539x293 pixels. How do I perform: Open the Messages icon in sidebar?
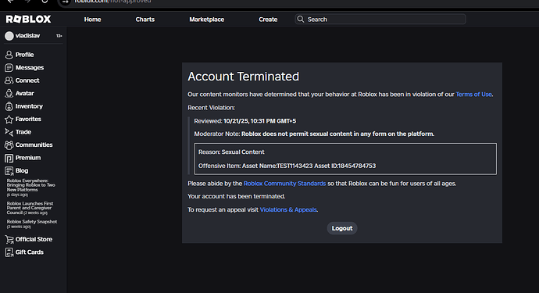pyautogui.click(x=9, y=68)
